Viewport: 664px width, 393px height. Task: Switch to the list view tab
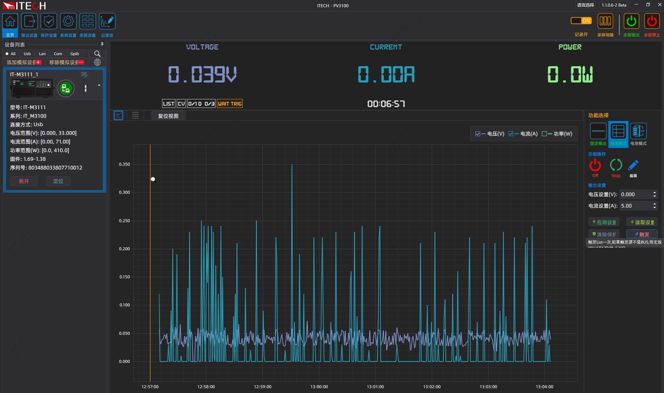tap(135, 115)
